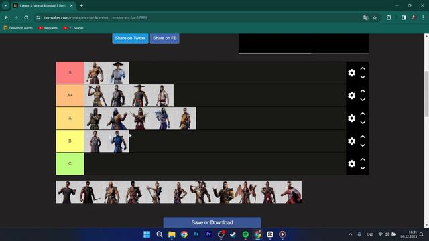Switch to Create a Mortal Kombat 1 tab

(x=43, y=6)
